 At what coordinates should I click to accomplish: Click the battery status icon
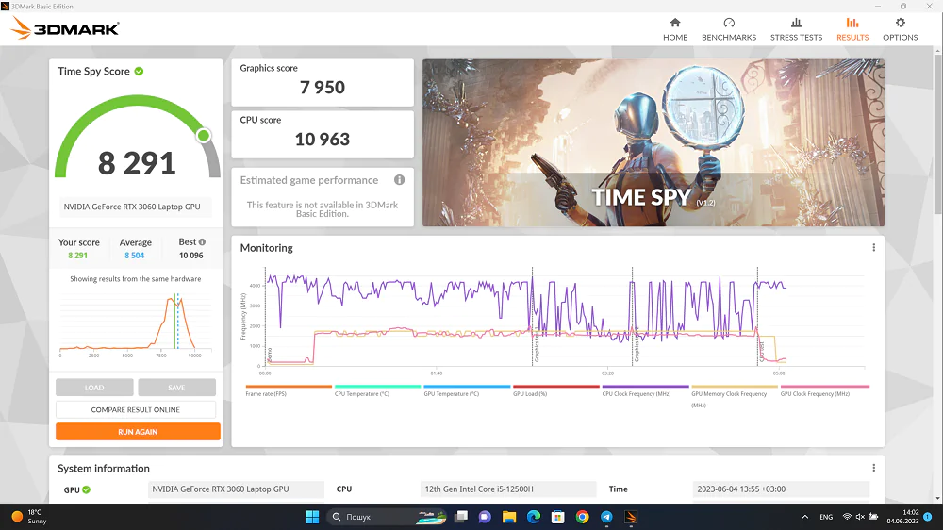(874, 517)
